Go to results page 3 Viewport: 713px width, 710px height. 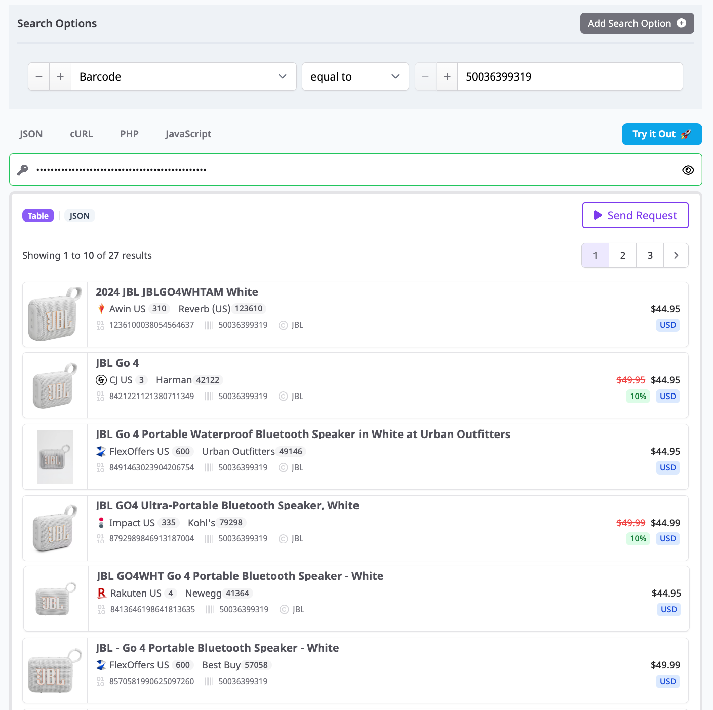pyautogui.click(x=650, y=255)
